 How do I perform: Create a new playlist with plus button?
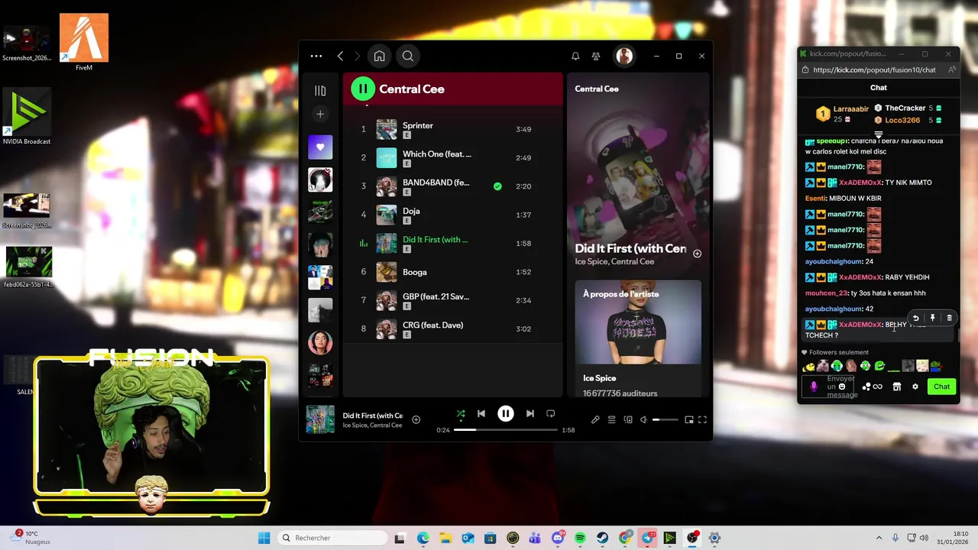tap(320, 115)
